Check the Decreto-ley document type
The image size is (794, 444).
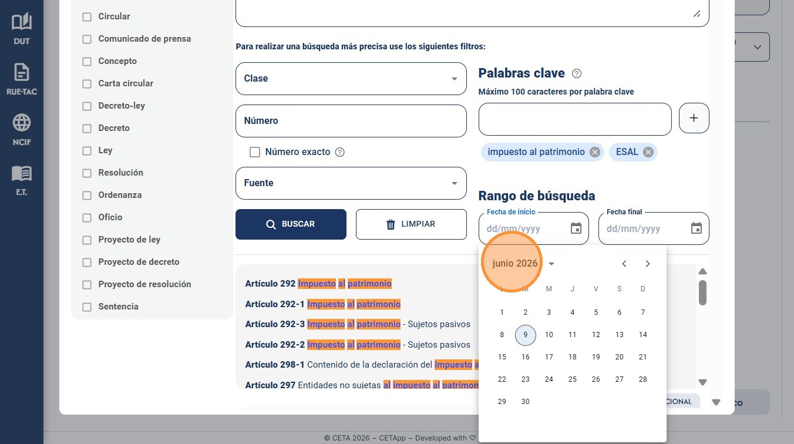(87, 106)
